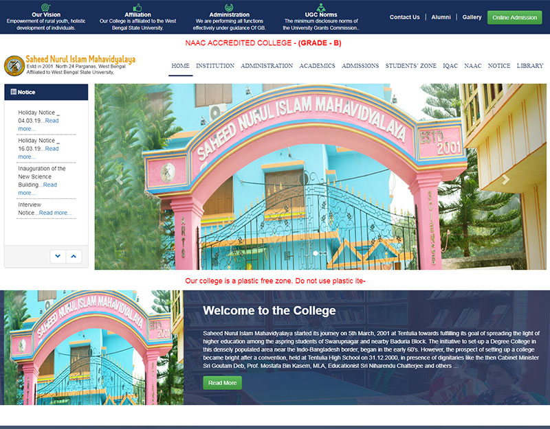Open the IQAC menu item
The width and height of the screenshot is (550, 429).
450,65
